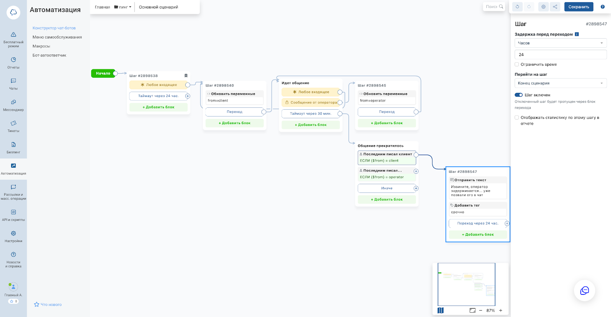Enable the Ограничить время checkbox
The width and height of the screenshot is (611, 317).
pyautogui.click(x=517, y=65)
